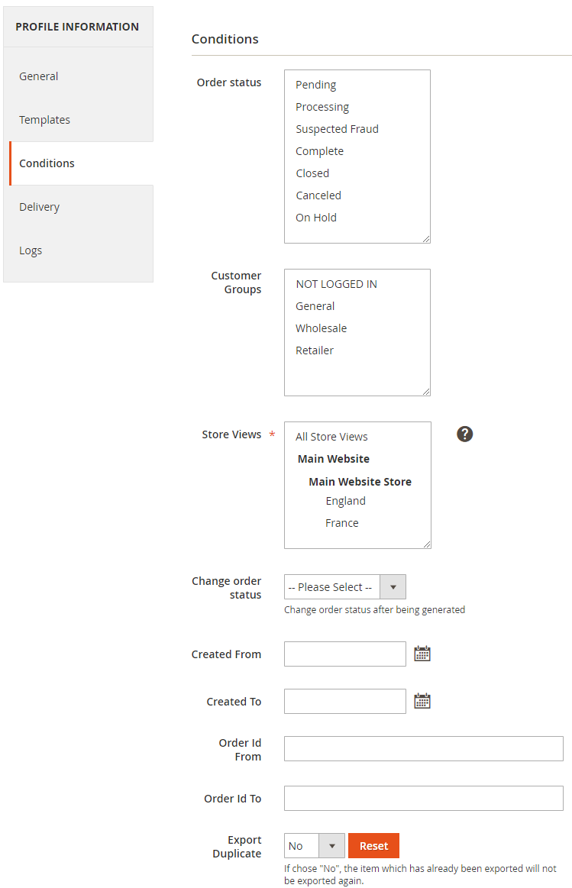Image resolution: width=572 pixels, height=888 pixels.
Task: Go to the Delivery tab
Action: (x=39, y=207)
